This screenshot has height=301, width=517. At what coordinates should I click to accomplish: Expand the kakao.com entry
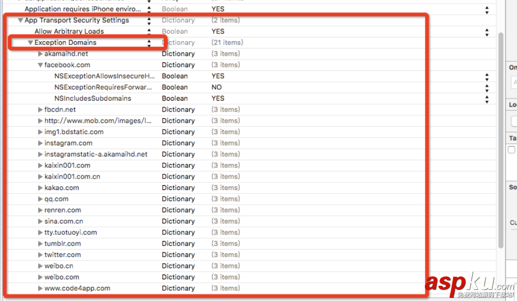point(40,188)
